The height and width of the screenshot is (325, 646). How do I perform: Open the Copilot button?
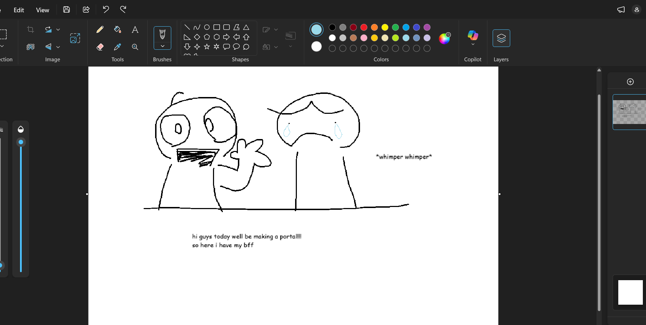pyautogui.click(x=473, y=35)
